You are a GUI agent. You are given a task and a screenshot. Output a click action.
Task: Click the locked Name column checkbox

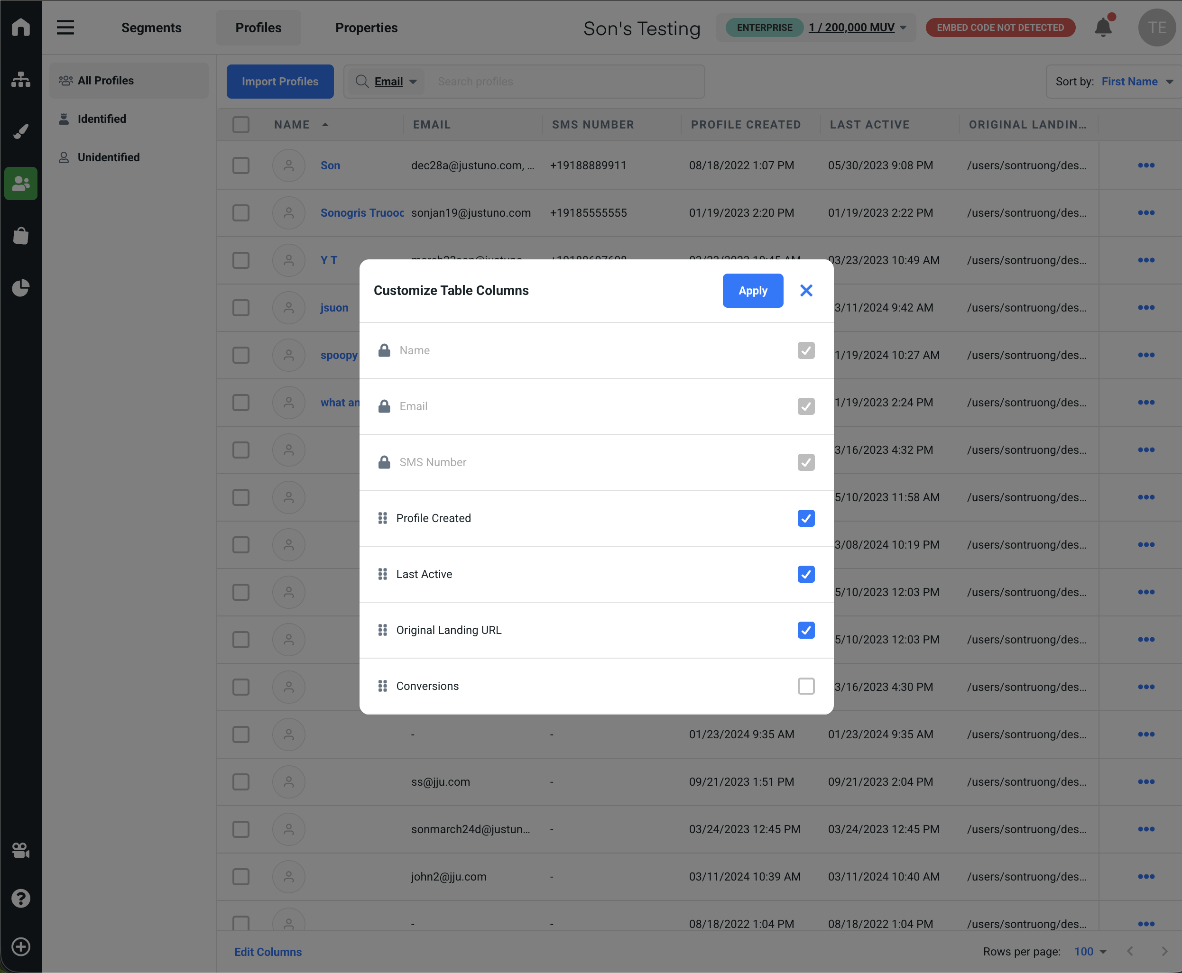(x=806, y=350)
